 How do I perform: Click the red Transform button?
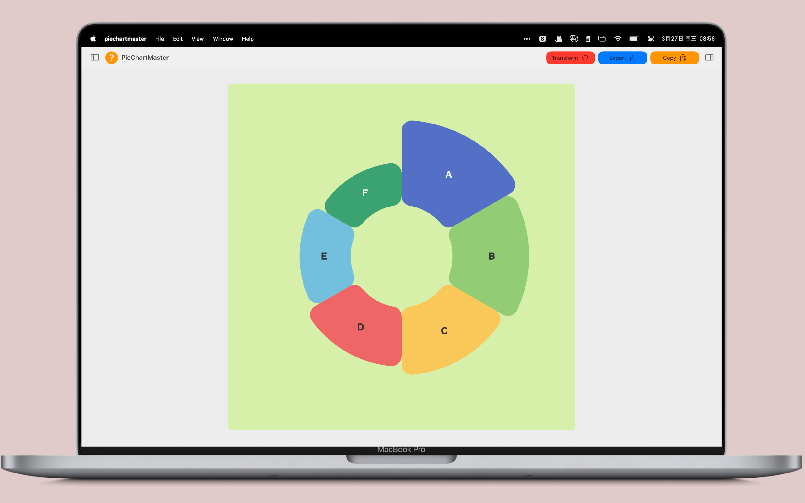point(570,58)
